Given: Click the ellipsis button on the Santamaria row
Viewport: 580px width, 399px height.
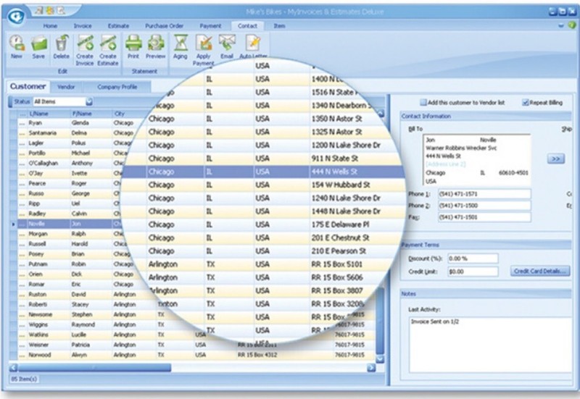Looking at the screenshot, I should point(22,133).
